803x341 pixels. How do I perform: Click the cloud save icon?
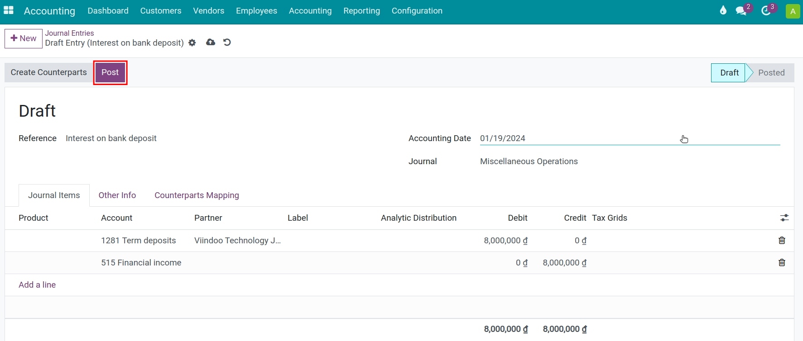(211, 42)
